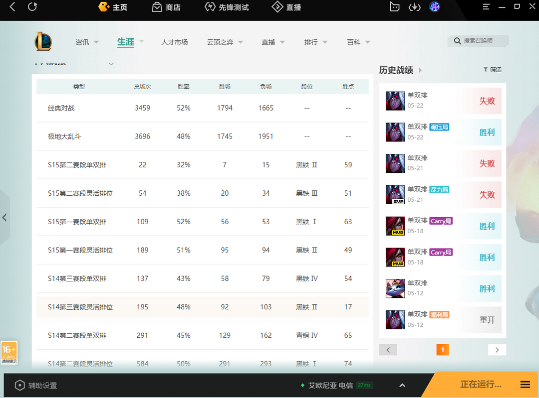The image size is (539, 398).
Task: Open the League of Legends logo icon
Action: 43,41
